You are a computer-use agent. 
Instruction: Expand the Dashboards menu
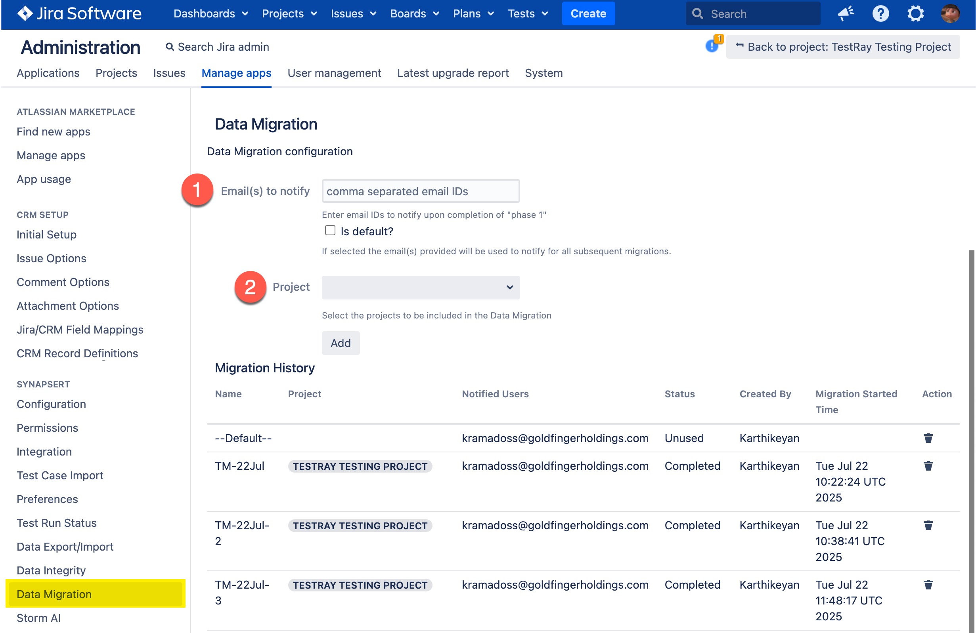point(211,13)
